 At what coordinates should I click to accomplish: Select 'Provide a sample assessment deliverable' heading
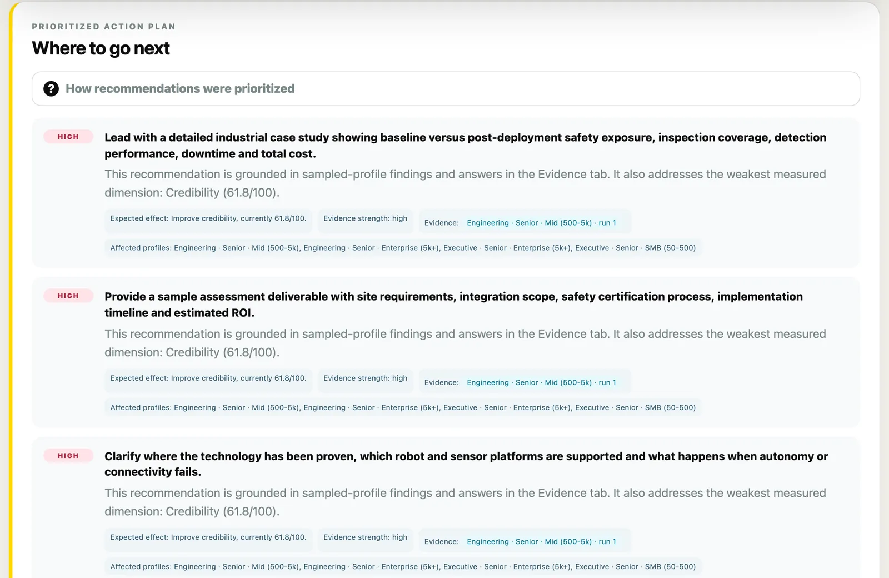[x=453, y=305]
